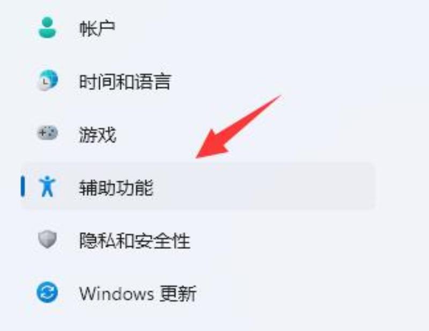Go to the 游戏 settings section
This screenshot has height=331, width=429.
[98, 135]
